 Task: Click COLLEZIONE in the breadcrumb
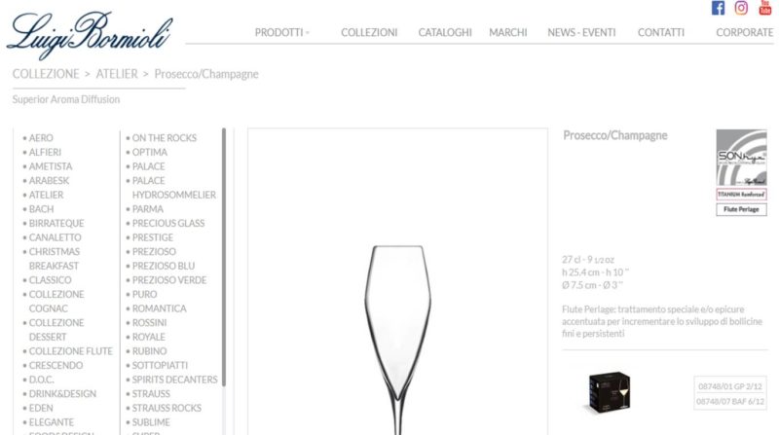[x=46, y=74]
